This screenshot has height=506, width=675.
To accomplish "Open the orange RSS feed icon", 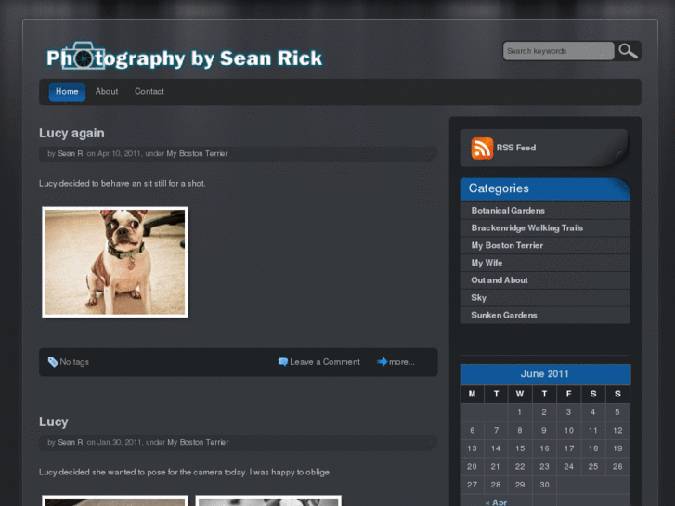I will 482,149.
